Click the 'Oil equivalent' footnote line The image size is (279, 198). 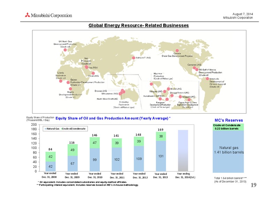[x=82, y=182]
